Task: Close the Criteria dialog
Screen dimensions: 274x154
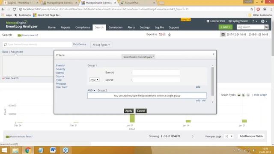Action: tap(214, 54)
